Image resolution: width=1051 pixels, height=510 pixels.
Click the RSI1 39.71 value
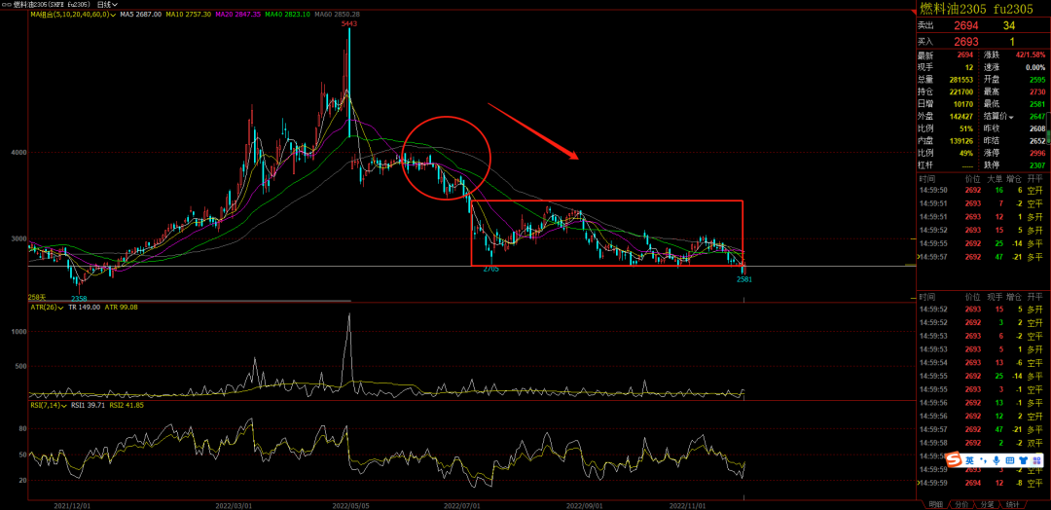click(x=87, y=405)
